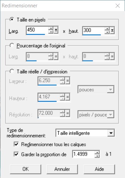Increase the proportion ratio with up arrow
125x178 pixels.
[x=97, y=152]
